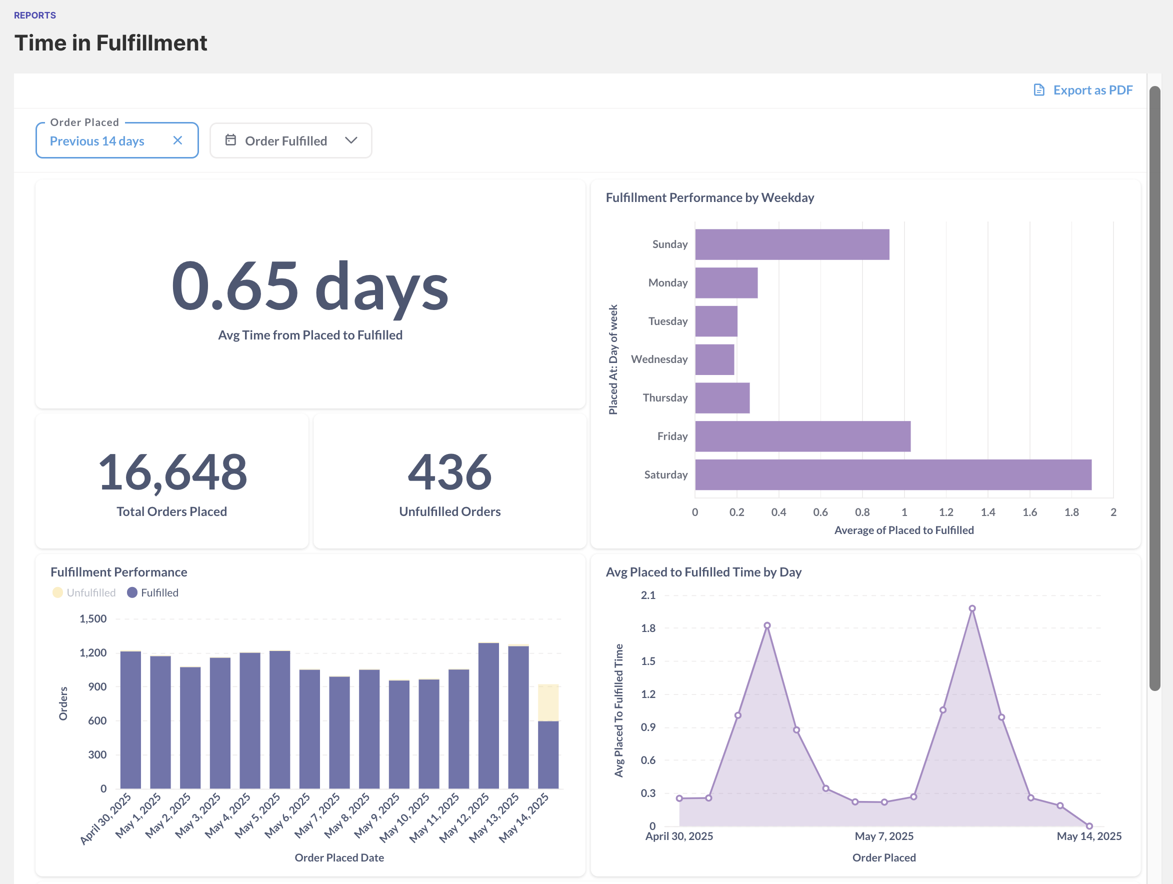This screenshot has height=884, width=1173.
Task: Toggle the Unfulfilled legend series
Action: [90, 592]
